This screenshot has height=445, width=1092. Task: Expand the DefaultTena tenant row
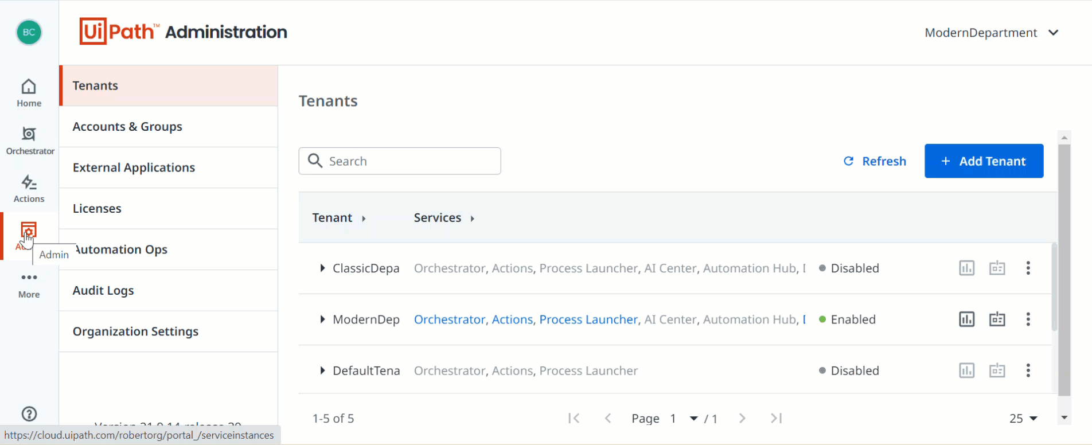322,370
